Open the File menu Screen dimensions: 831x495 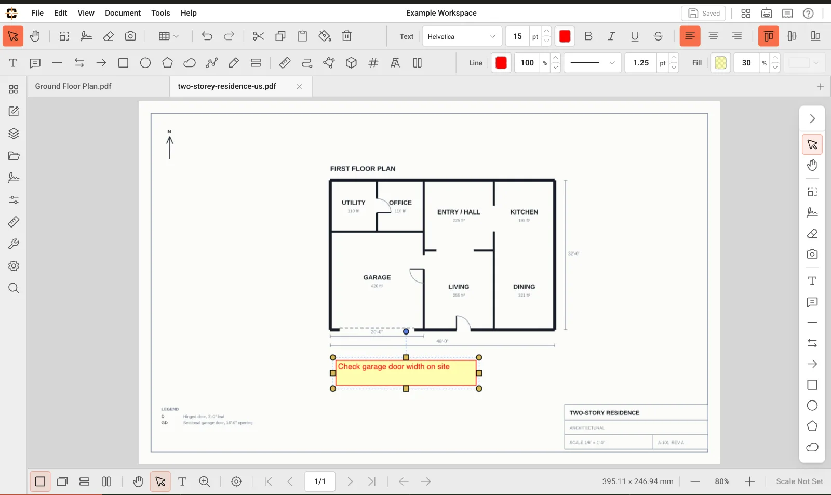point(37,13)
